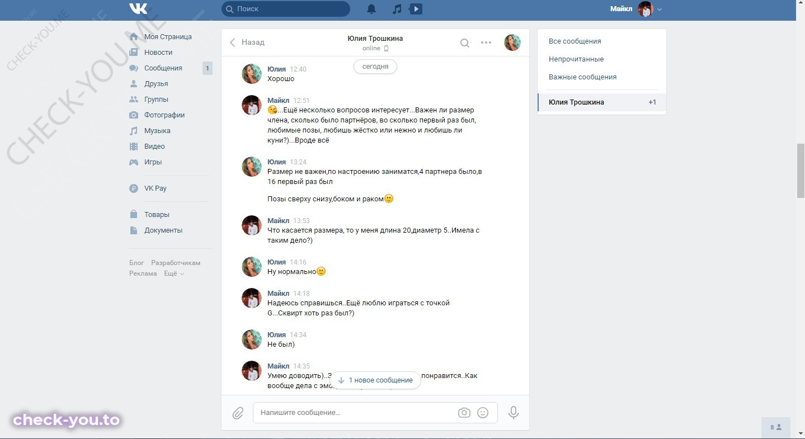The height and width of the screenshot is (439, 805).
Task: Click the сегодня date pill
Action: [375, 66]
